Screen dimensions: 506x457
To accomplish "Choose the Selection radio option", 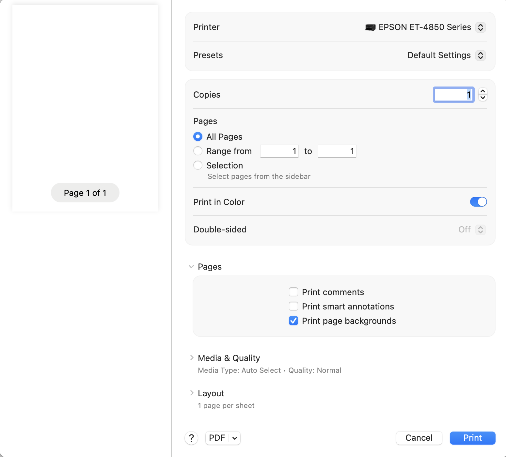I will [198, 165].
